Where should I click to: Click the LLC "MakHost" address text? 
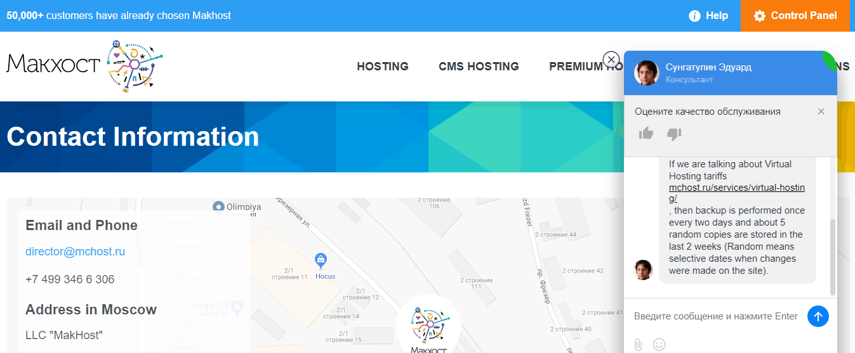click(x=63, y=335)
